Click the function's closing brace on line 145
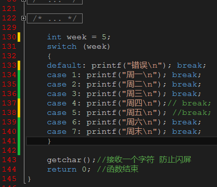Viewport: 217px width, 187px height. click(x=29, y=179)
